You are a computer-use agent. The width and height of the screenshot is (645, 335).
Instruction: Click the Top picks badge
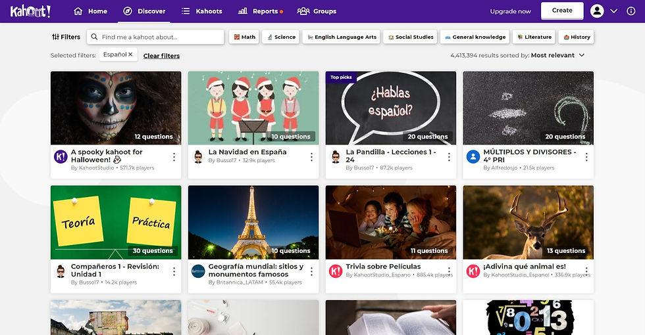[x=341, y=78]
